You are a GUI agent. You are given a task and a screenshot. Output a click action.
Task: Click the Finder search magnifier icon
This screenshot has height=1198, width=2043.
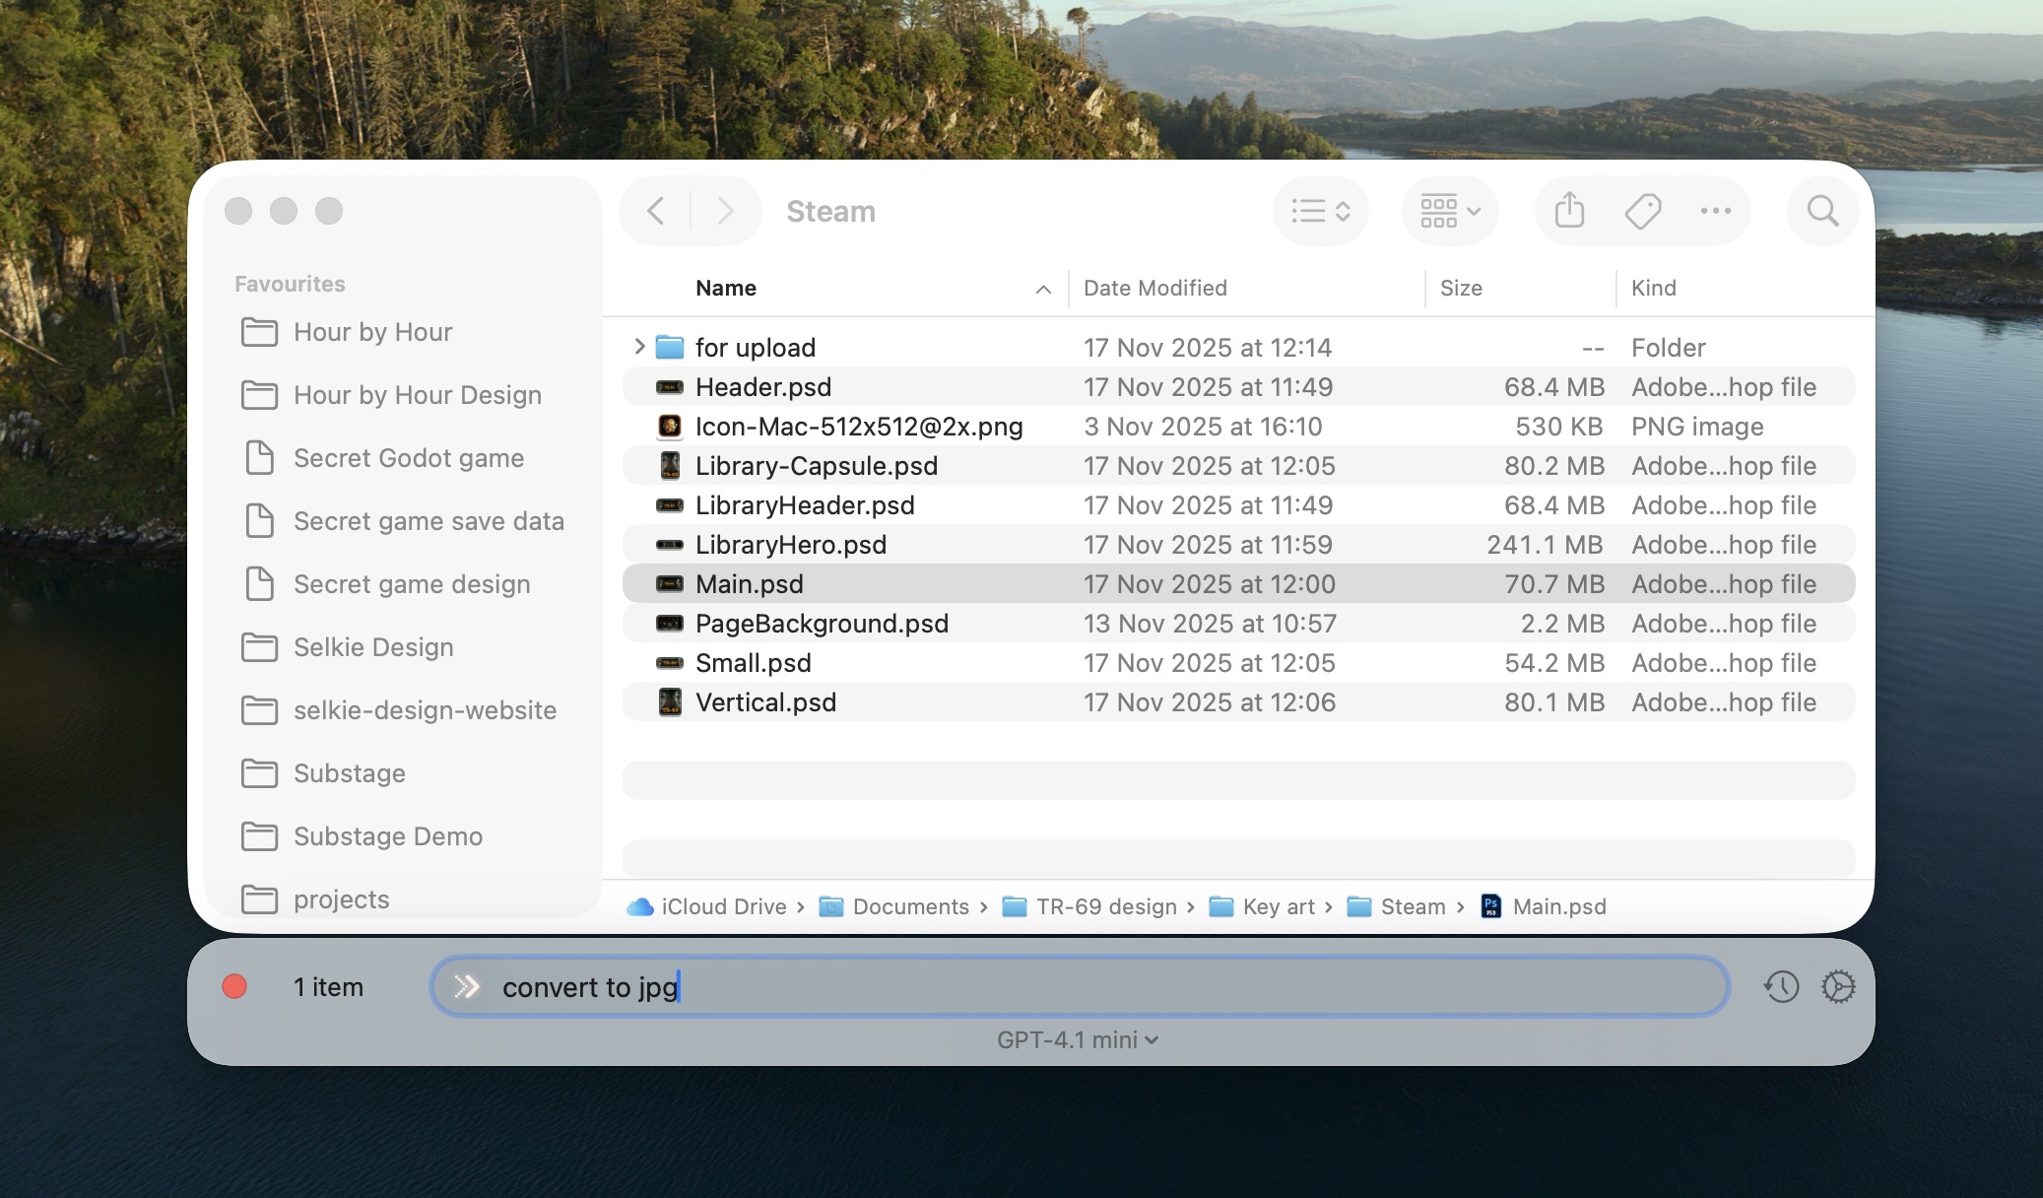[x=1822, y=211]
